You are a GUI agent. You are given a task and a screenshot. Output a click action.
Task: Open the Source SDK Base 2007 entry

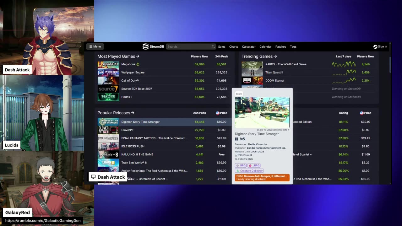coord(137,89)
